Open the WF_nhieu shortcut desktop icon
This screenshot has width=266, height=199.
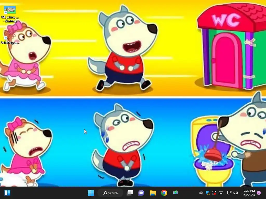point(10,14)
